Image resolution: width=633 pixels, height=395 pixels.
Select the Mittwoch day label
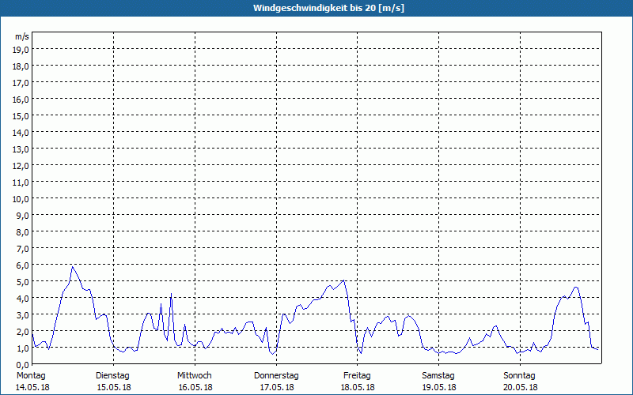[195, 376]
